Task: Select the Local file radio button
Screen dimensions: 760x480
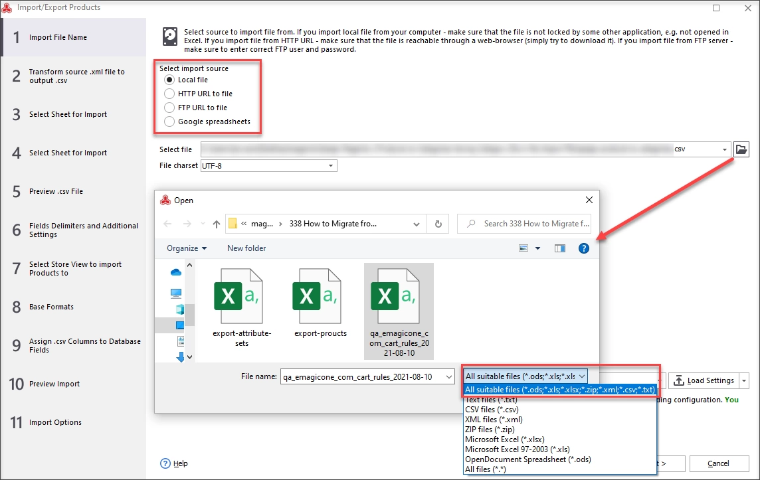Action: click(x=169, y=80)
